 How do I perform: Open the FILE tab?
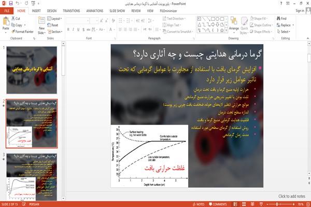(x=7, y=11)
